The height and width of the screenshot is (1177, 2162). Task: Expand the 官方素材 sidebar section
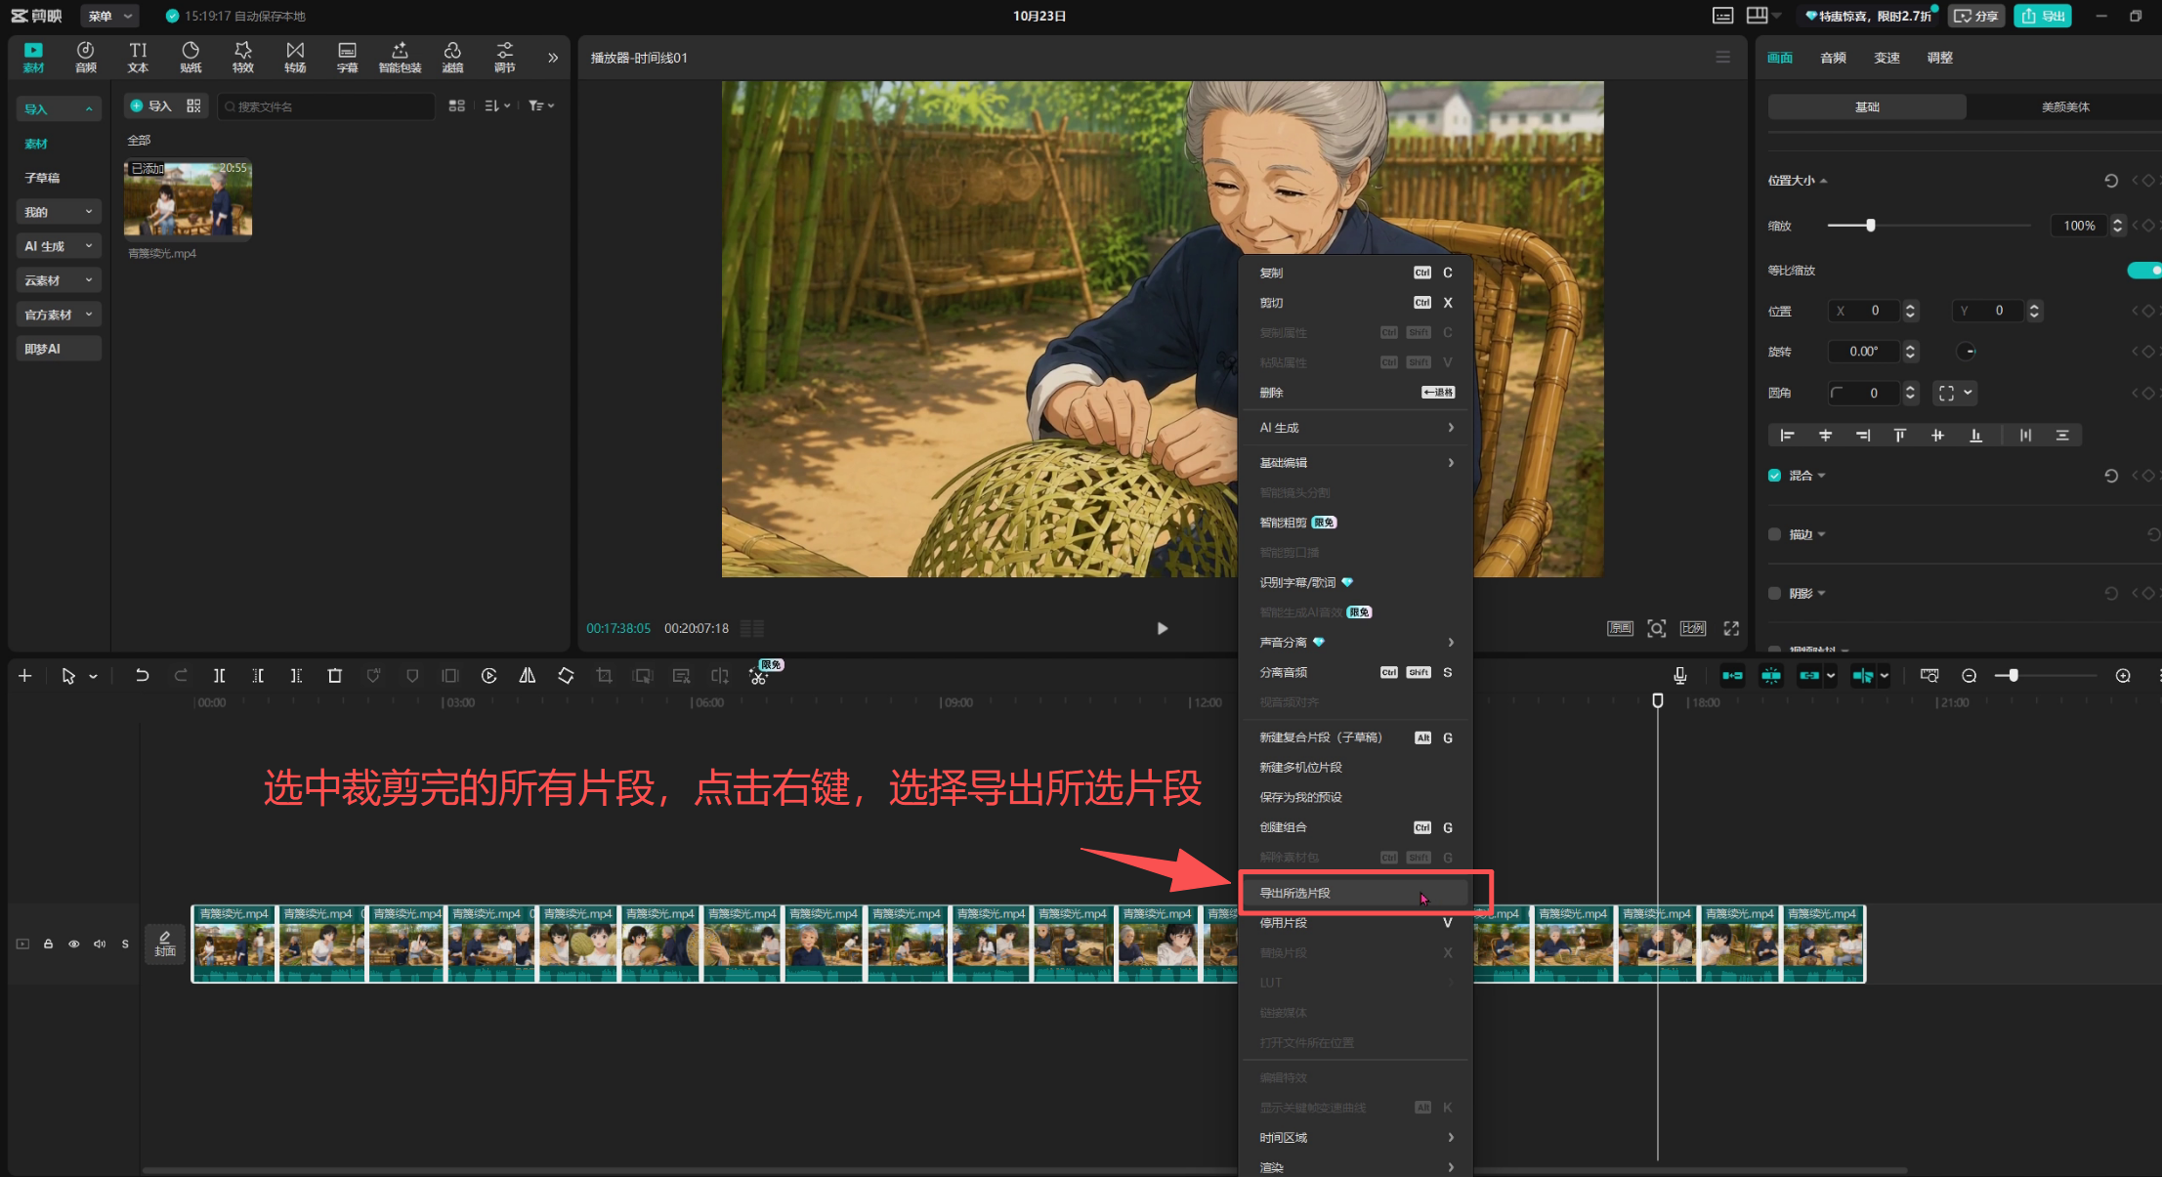click(59, 315)
